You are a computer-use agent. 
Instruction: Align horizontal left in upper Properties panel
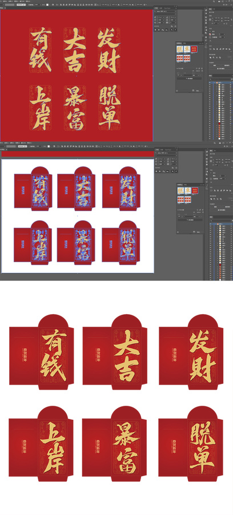tap(214, 49)
